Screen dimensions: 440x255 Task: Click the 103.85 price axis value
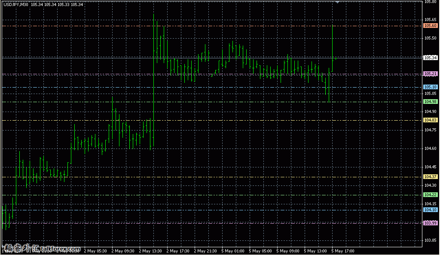pyautogui.click(x=430, y=240)
